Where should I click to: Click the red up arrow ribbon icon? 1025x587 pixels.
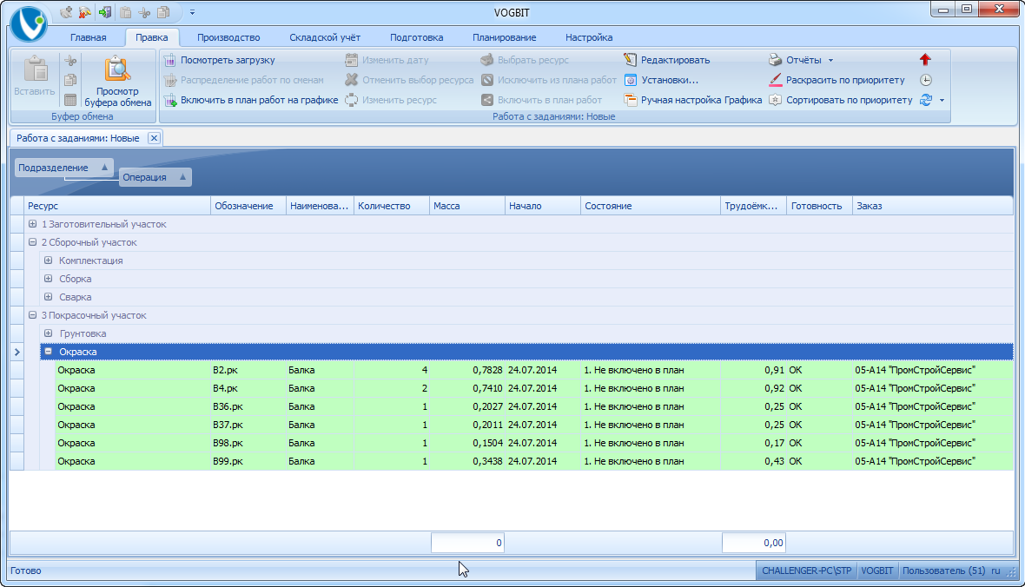tap(925, 60)
